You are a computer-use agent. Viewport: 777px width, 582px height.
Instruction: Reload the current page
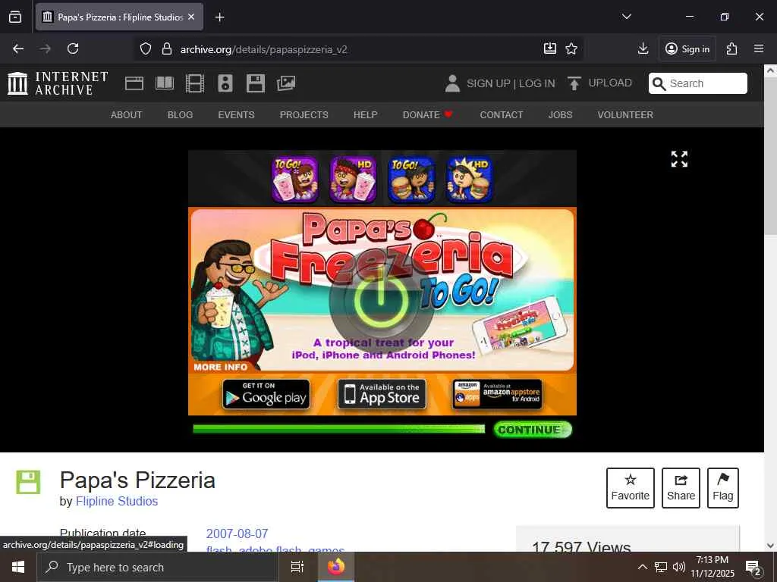click(73, 48)
